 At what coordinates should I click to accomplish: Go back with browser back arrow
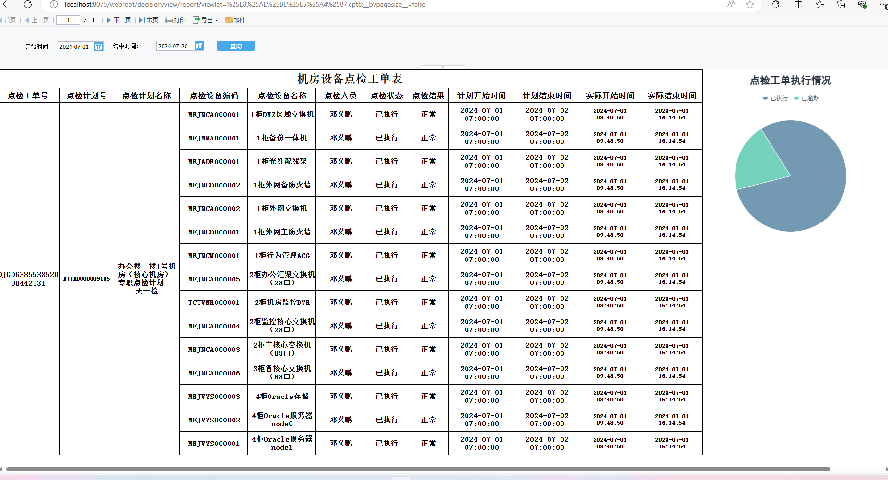(7, 4)
